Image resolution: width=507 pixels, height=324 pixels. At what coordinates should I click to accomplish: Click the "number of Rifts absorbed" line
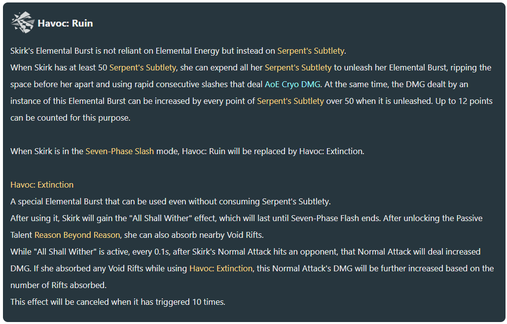click(x=59, y=285)
